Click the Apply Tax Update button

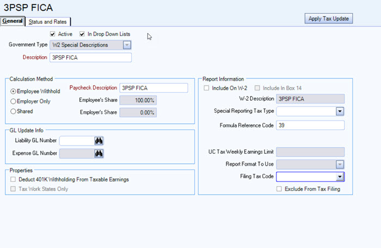pyautogui.click(x=329, y=19)
